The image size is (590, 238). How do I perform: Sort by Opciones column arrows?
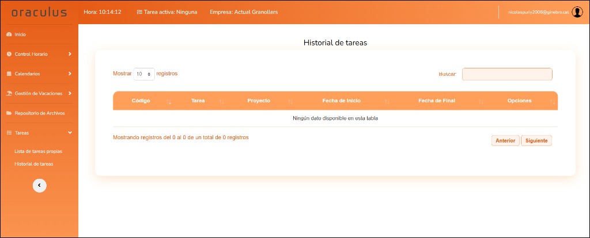(552, 102)
